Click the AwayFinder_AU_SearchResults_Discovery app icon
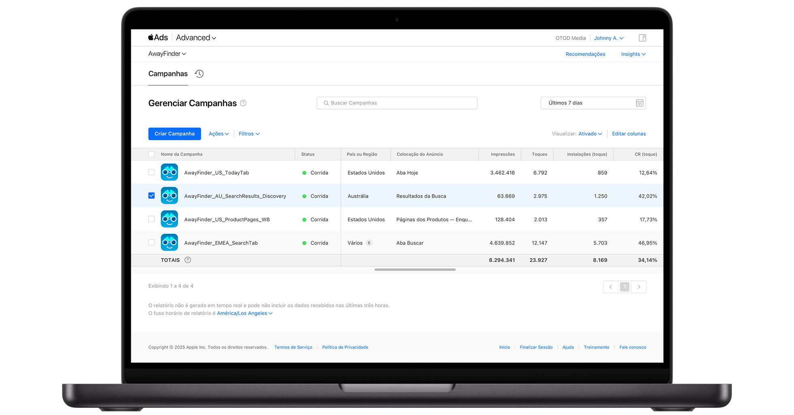 (x=169, y=196)
